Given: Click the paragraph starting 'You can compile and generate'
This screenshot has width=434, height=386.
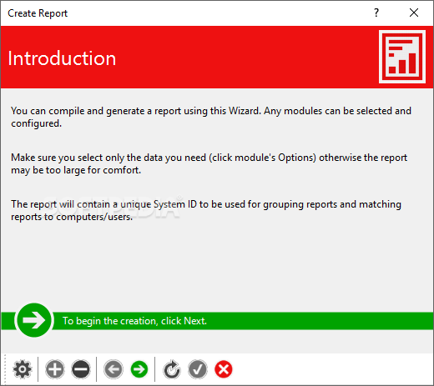Looking at the screenshot, I should point(211,117).
